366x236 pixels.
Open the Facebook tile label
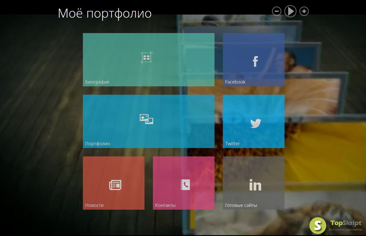tap(235, 82)
